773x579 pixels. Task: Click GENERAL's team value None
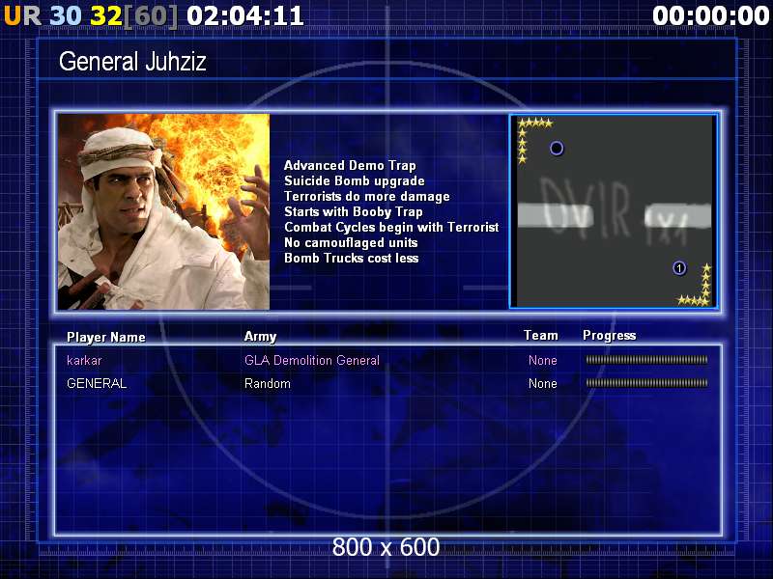[543, 383]
